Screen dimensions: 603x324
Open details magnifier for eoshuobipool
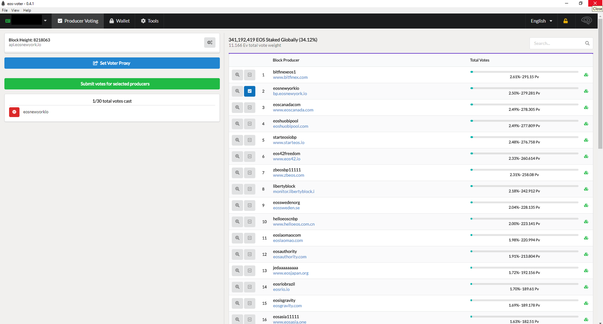click(x=237, y=124)
